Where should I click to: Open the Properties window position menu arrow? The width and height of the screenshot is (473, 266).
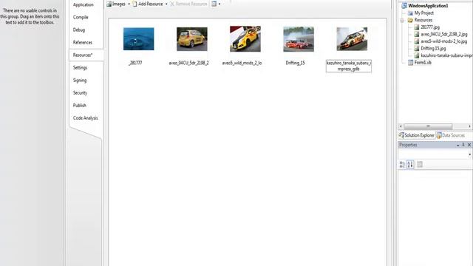pyautogui.click(x=458, y=145)
